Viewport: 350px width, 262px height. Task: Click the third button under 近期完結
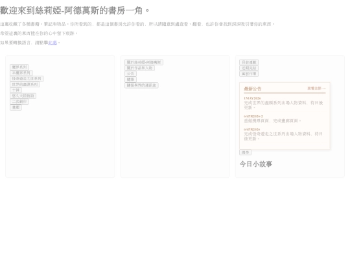(x=249, y=74)
